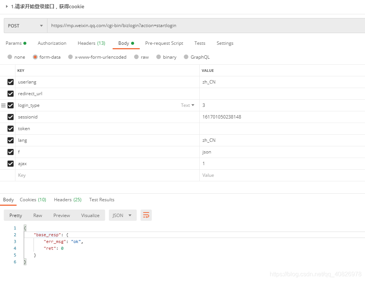Uncheck the sessionid parameter checkbox
365x281 pixels.
click(11, 117)
